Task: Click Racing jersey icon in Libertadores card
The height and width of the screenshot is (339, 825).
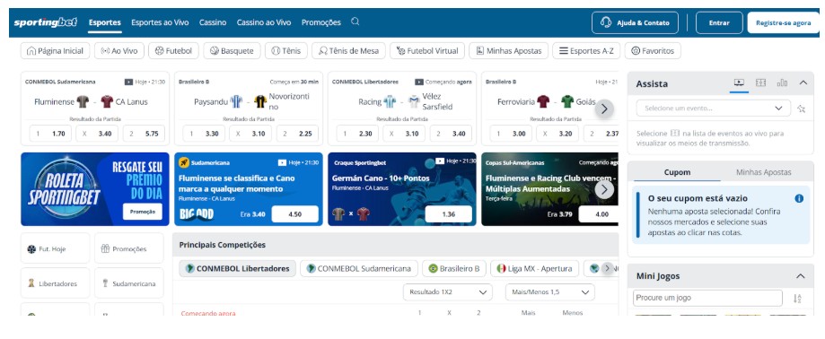Action: coord(390,101)
